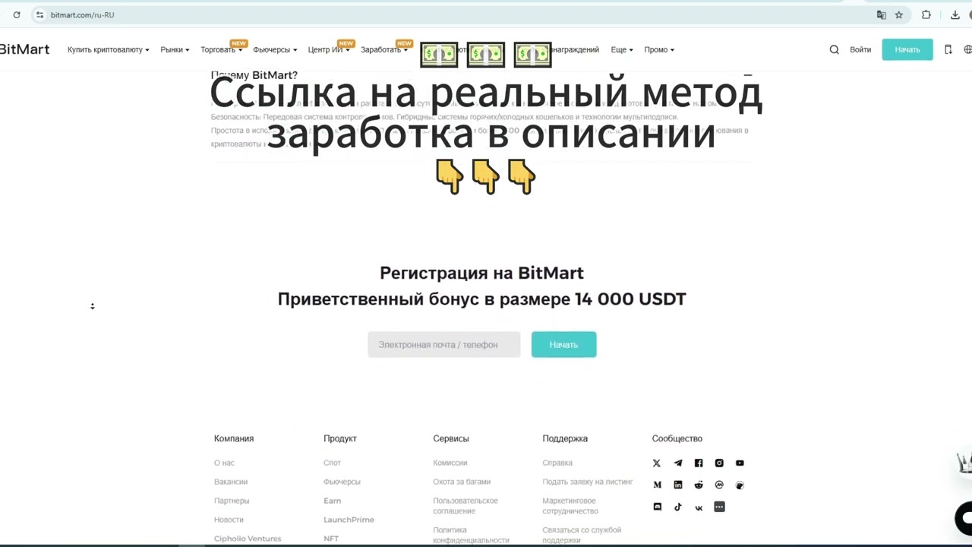Click Начать next to email field

point(563,344)
